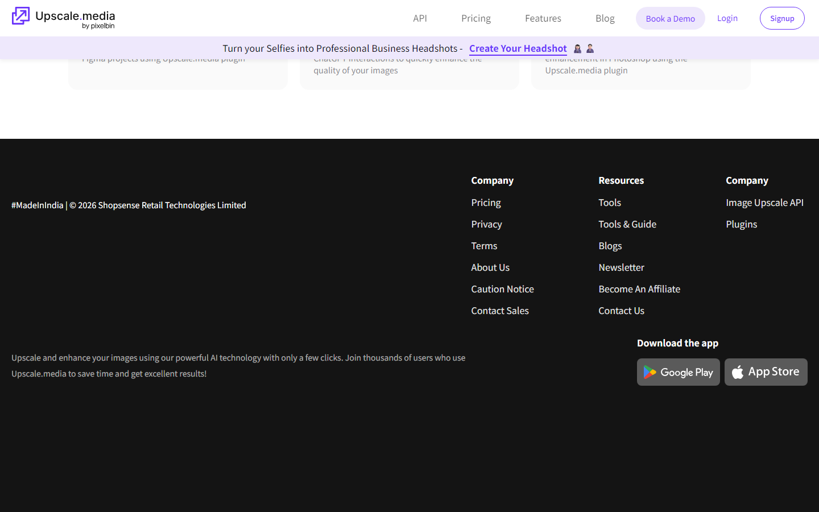
Task: Open the Caution Notice link
Action: (503, 289)
